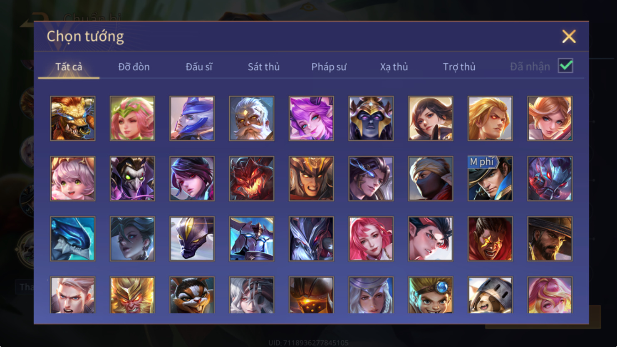The width and height of the screenshot is (617, 347).
Task: Open the Đấu sĩ tab
Action: (x=199, y=67)
